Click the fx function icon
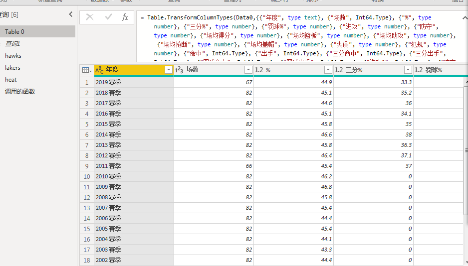The width and height of the screenshot is (468, 266). coord(125,17)
